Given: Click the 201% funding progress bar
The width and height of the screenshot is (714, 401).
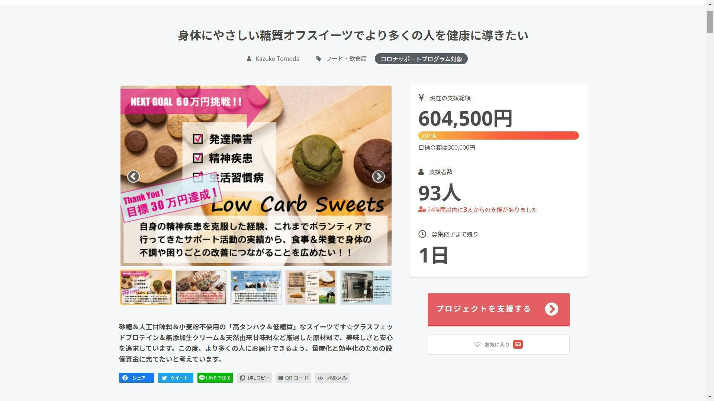Looking at the screenshot, I should [498, 136].
